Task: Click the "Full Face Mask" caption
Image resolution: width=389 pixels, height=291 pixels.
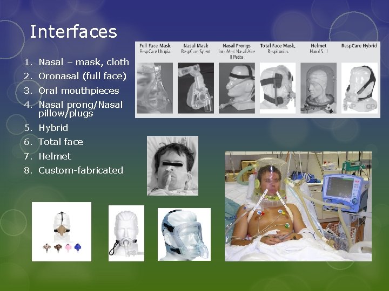Action: pyautogui.click(x=155, y=45)
